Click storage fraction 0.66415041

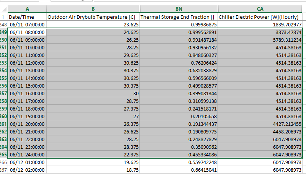point(179,170)
